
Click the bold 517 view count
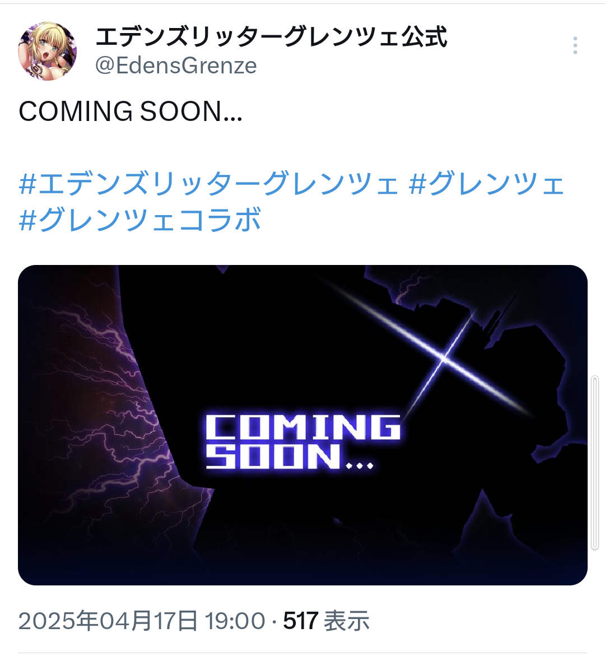(x=300, y=621)
